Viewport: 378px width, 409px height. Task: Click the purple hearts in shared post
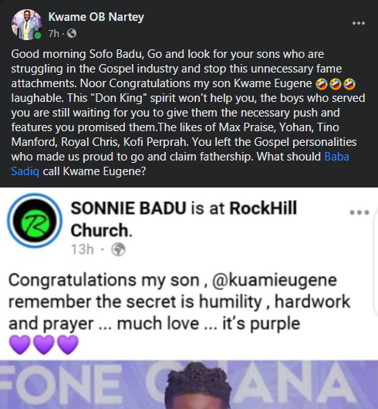(x=43, y=345)
